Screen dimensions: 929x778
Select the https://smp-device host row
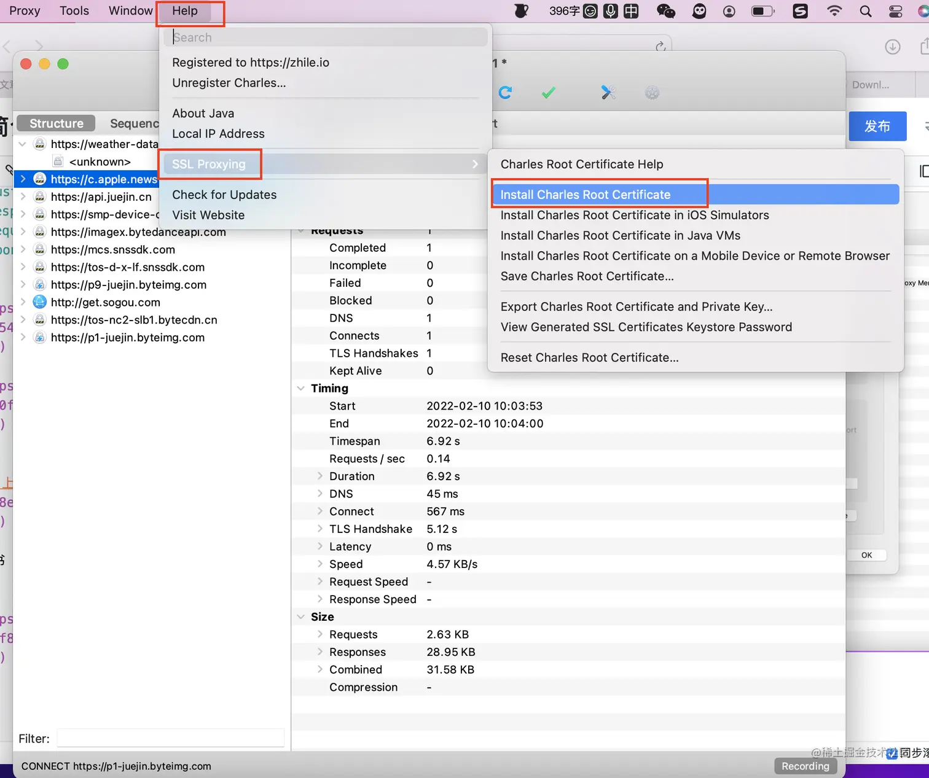click(105, 214)
